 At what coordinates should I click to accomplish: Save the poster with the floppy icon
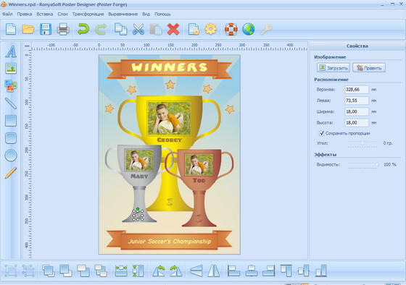pyautogui.click(x=46, y=29)
